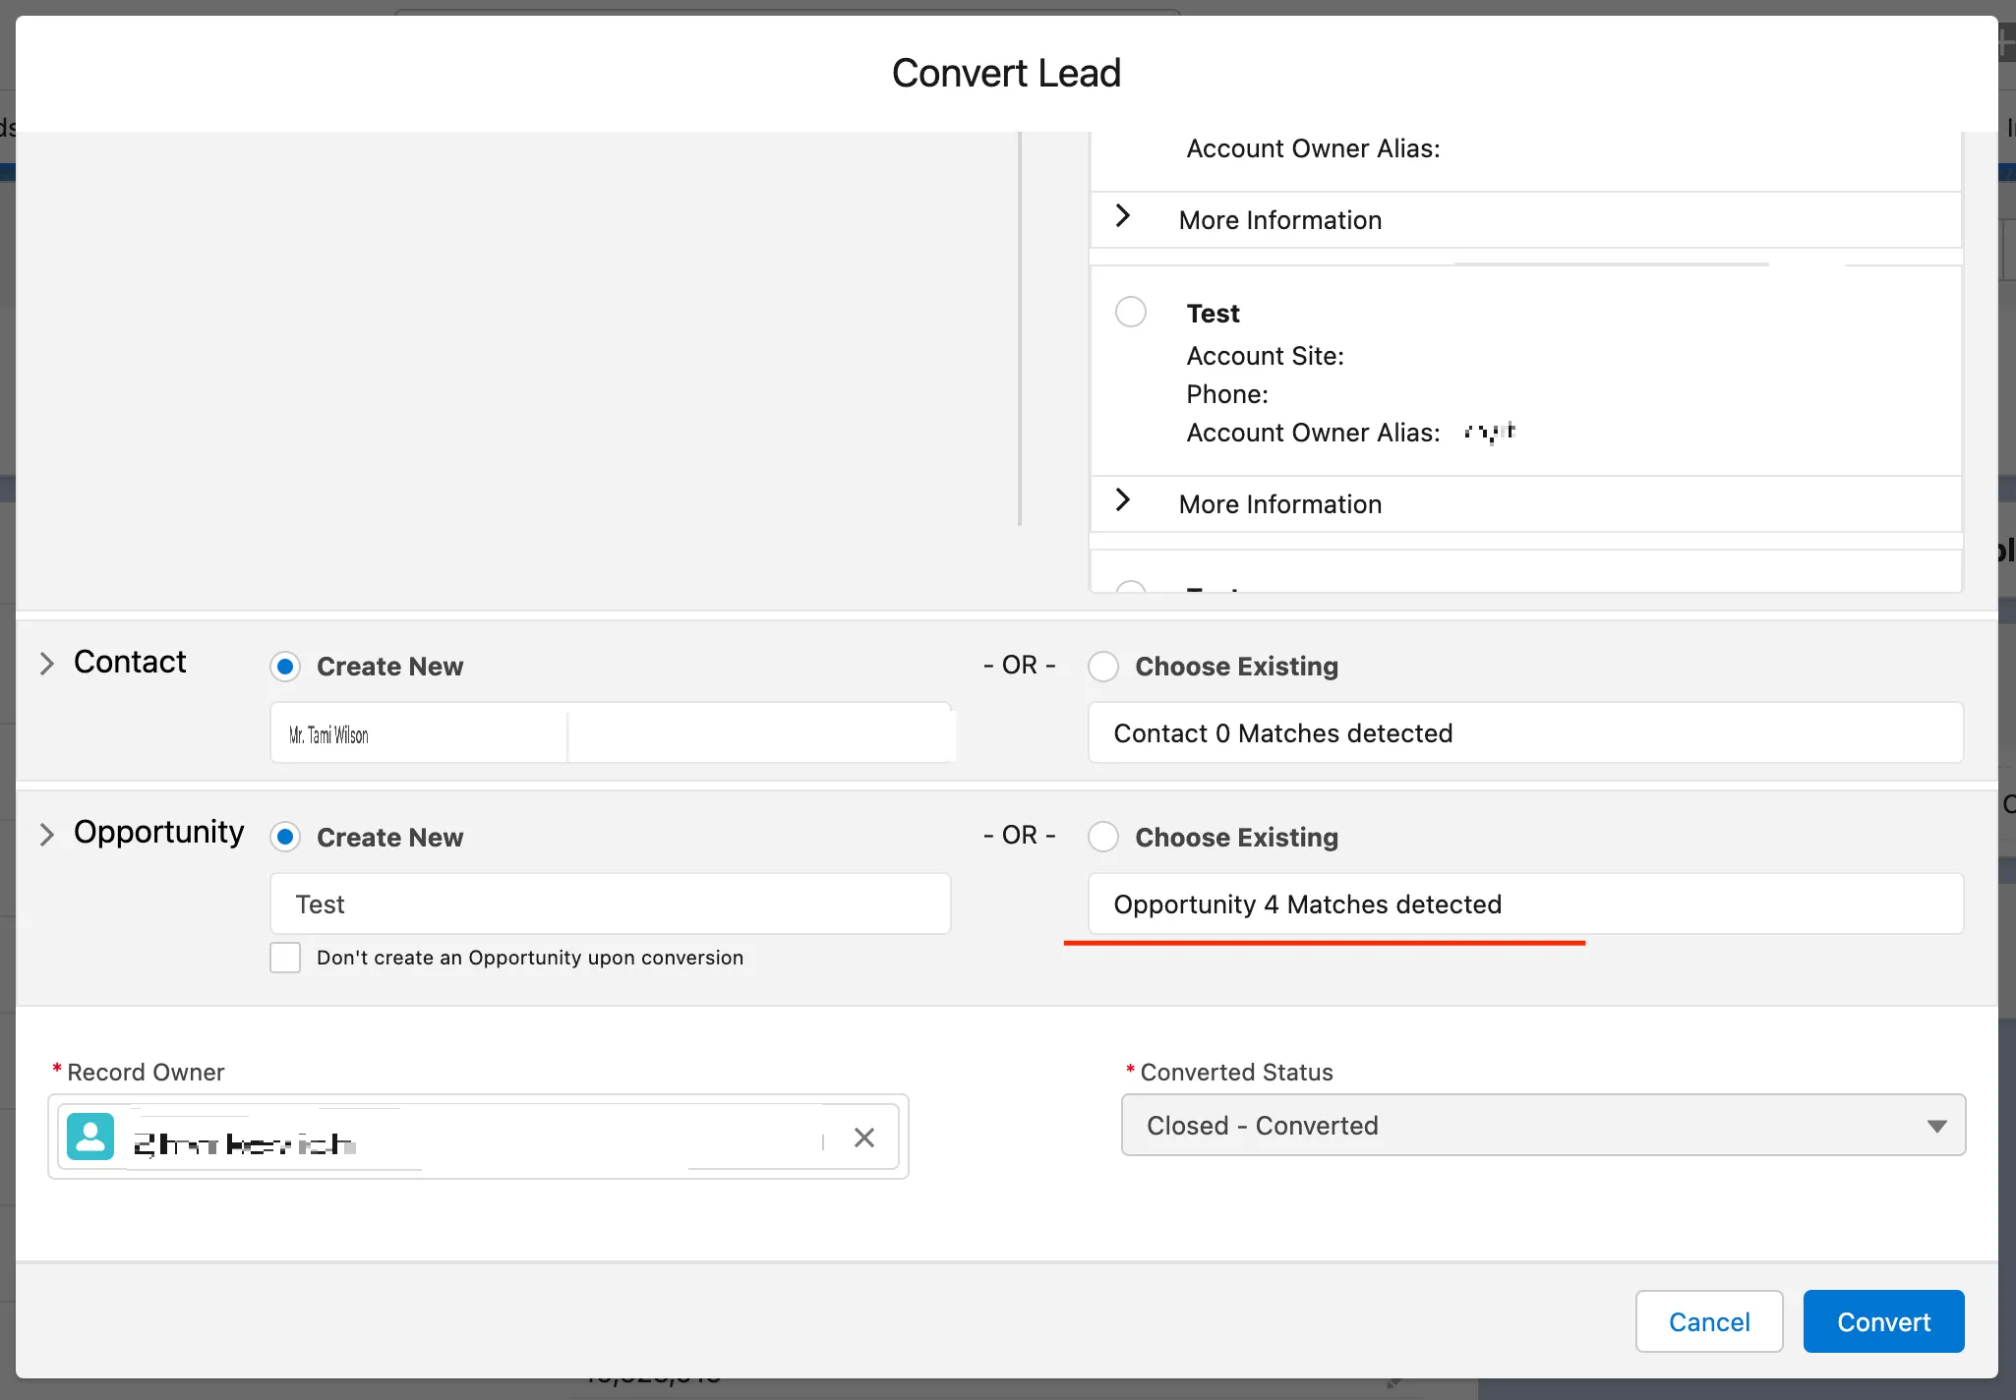Select the Test account radio button

pyautogui.click(x=1130, y=313)
